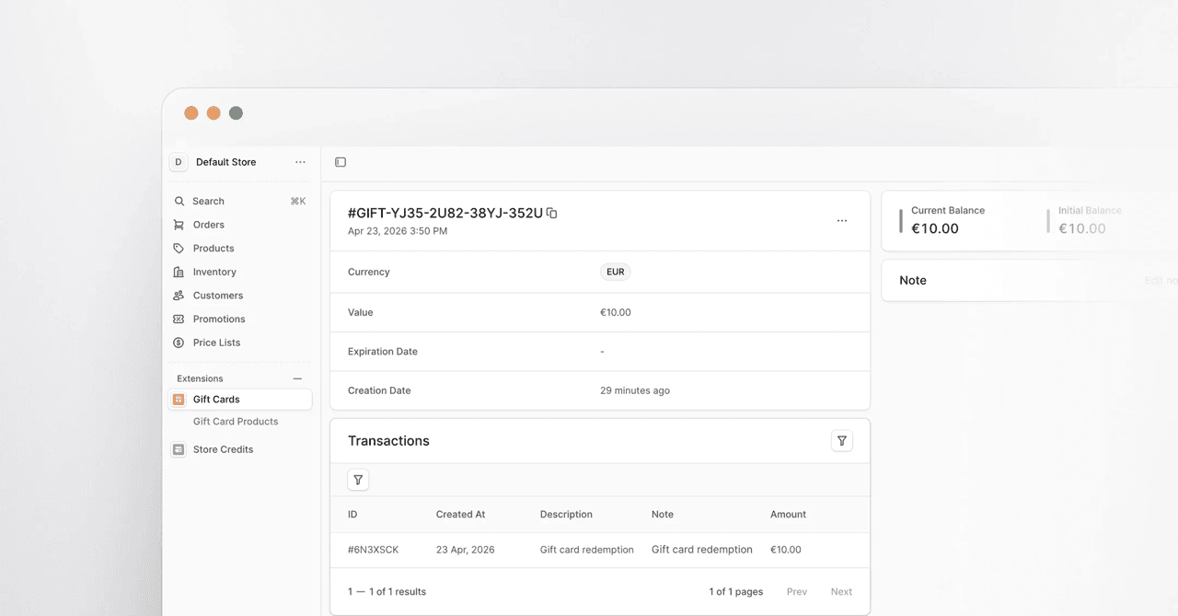Click the Default Store name
This screenshot has width=1178, height=616.
[x=226, y=162]
